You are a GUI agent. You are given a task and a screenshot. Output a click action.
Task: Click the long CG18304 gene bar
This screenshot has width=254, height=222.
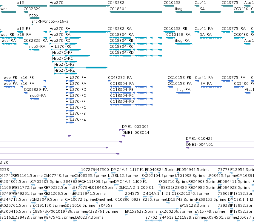click(x=136, y=12)
